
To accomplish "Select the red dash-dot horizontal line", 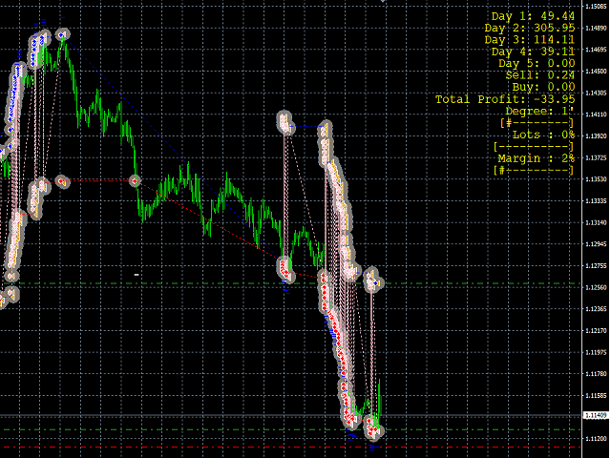I will click(290, 448).
